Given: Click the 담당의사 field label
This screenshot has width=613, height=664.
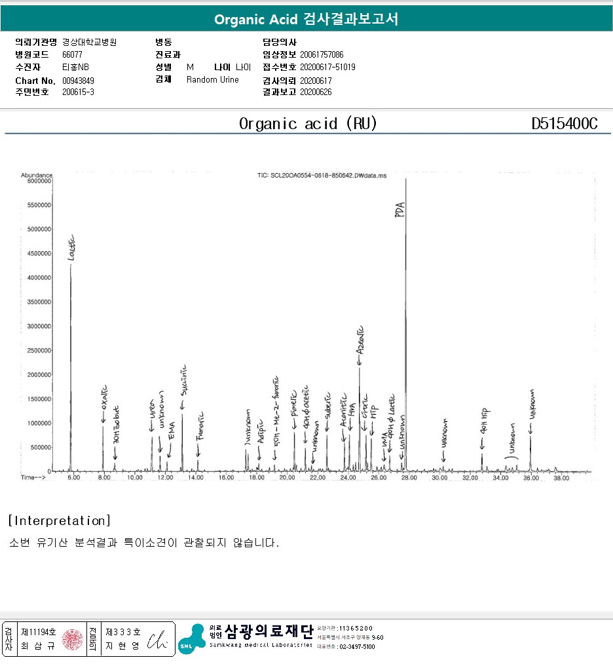Looking at the screenshot, I should [279, 42].
